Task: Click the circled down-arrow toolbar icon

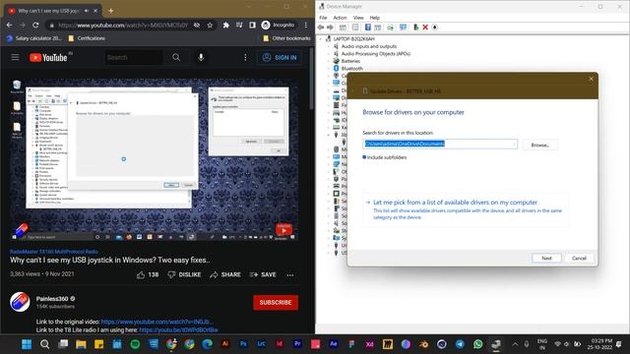Action: click(x=435, y=28)
